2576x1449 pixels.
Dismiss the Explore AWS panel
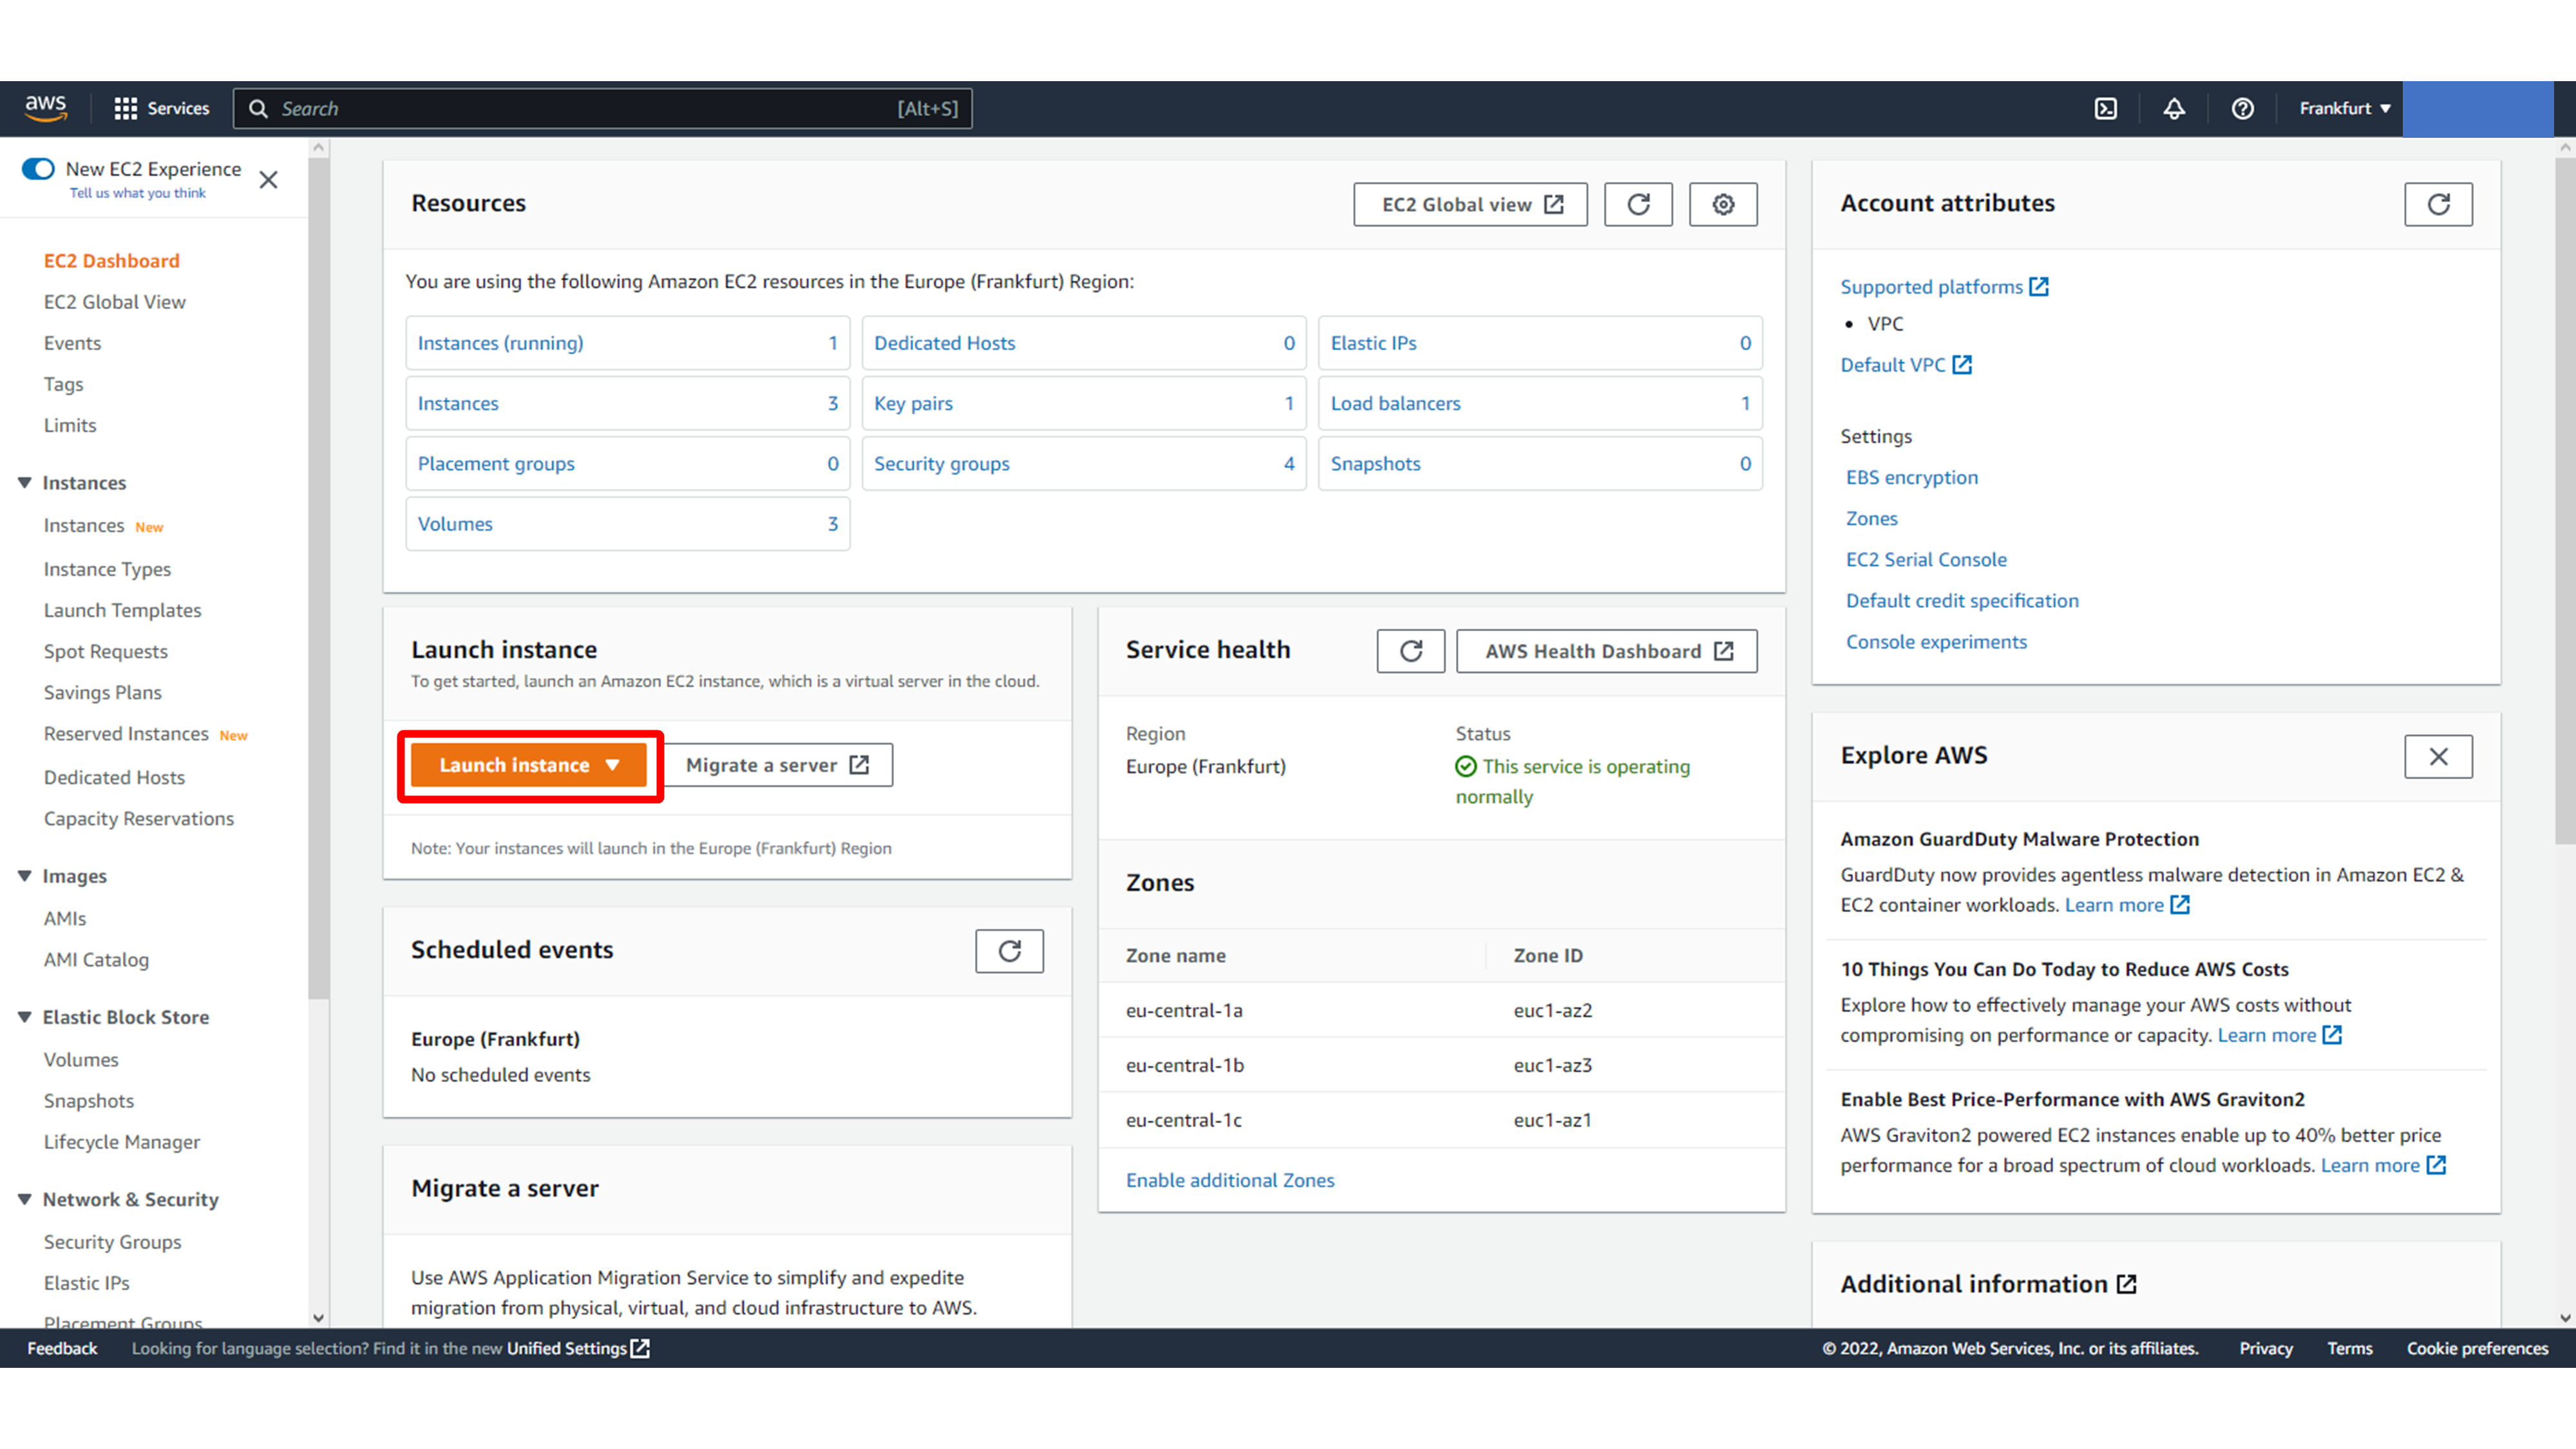coord(2438,757)
